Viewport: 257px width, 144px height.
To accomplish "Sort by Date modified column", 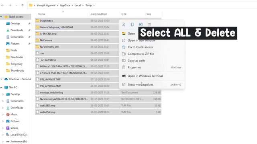I will [98, 14].
